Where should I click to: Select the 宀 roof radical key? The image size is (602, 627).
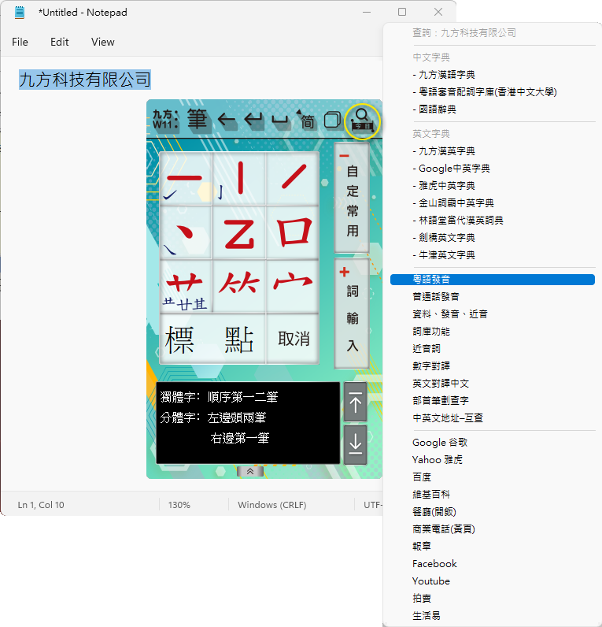coord(293,286)
